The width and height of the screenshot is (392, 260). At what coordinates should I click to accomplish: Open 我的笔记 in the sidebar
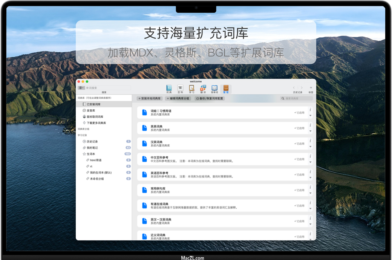92,148
